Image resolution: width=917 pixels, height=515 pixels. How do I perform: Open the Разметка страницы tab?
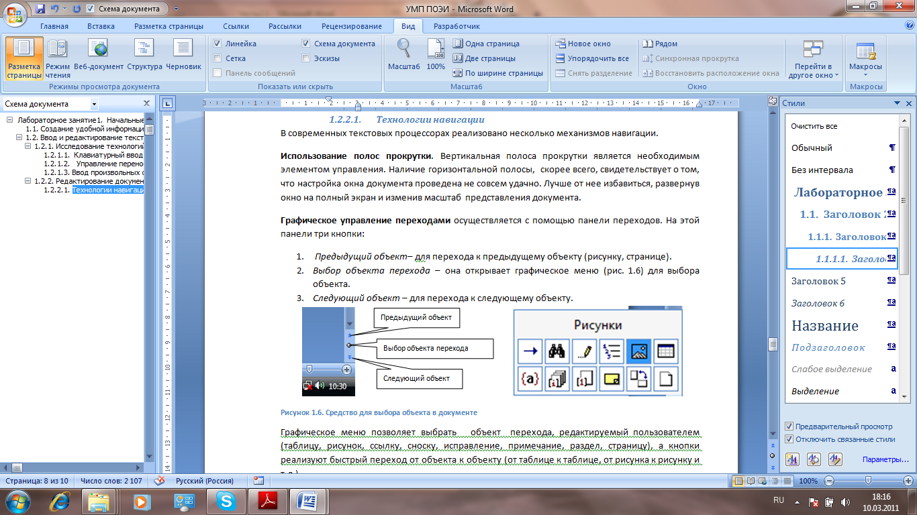[168, 26]
